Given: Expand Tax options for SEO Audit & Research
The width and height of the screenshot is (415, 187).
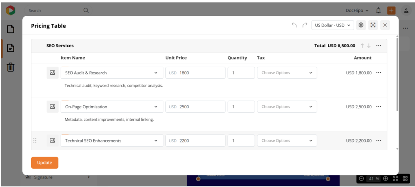Looking at the screenshot, I should click(287, 73).
